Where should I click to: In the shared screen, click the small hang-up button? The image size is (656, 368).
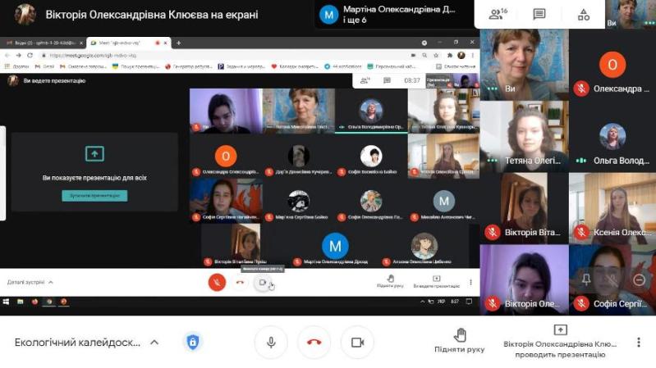240,283
